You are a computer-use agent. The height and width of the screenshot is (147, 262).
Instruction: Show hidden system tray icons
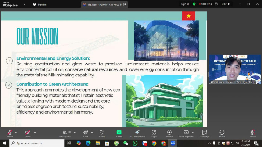pos(209,143)
